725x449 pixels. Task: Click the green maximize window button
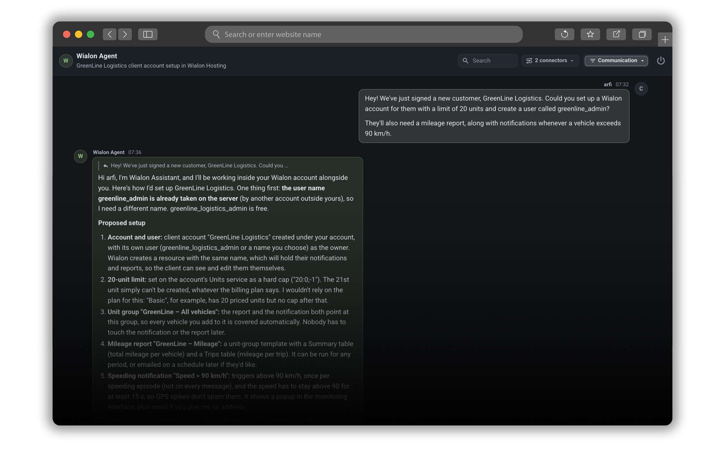(x=90, y=34)
